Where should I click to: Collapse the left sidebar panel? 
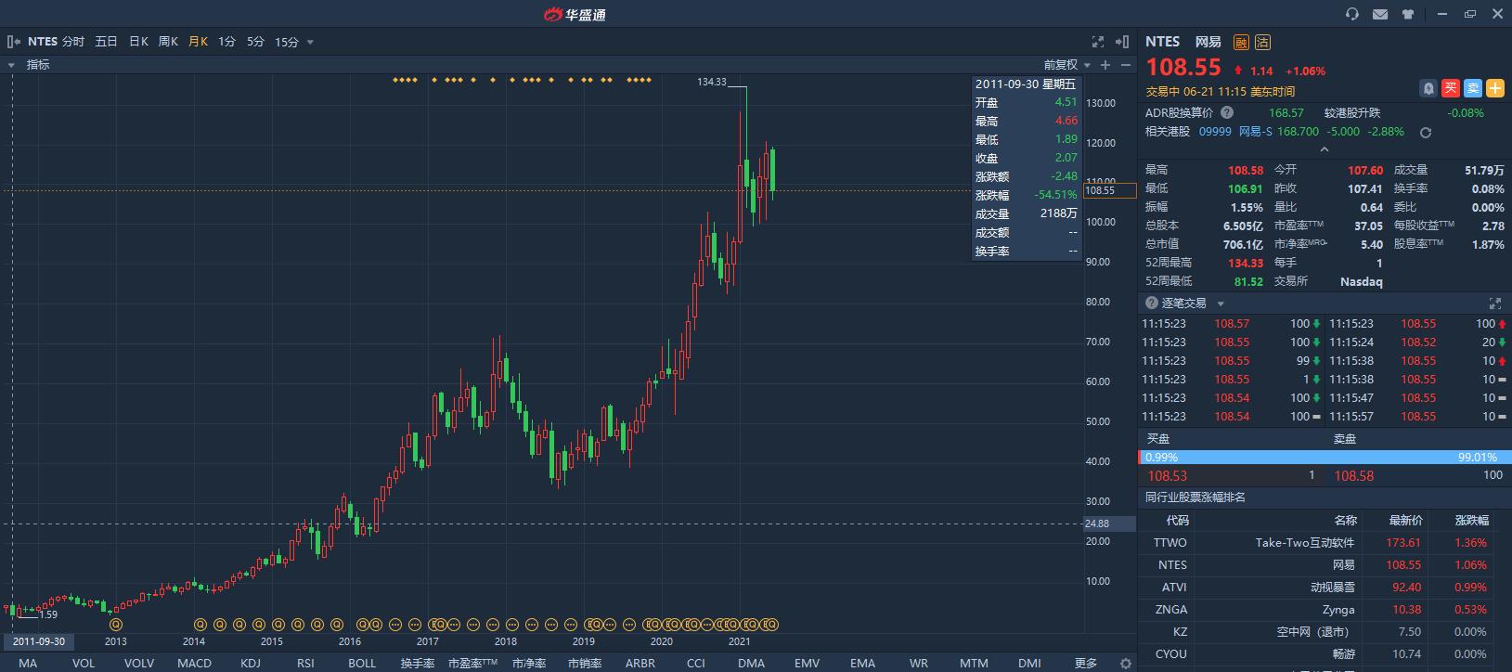pos(13,42)
